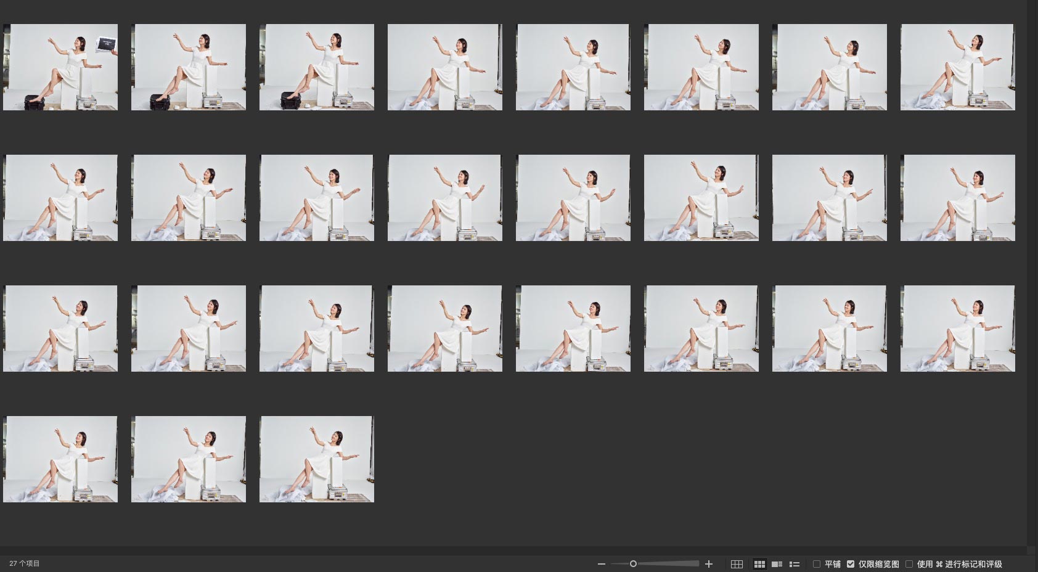Switch to thumbnail grid view
The height and width of the screenshot is (572, 1038).
[x=759, y=564]
